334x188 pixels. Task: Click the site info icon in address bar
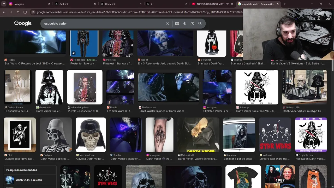tap(33, 12)
